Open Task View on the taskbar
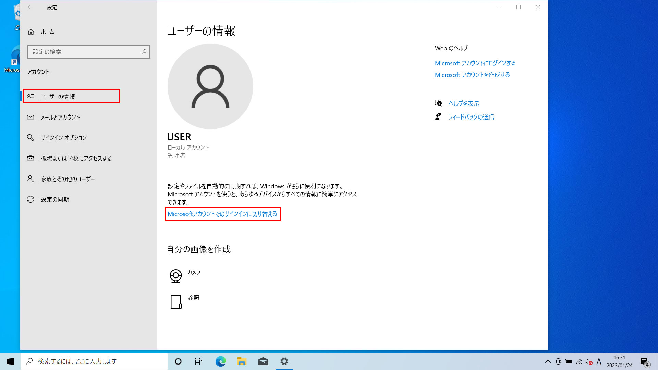 click(199, 361)
